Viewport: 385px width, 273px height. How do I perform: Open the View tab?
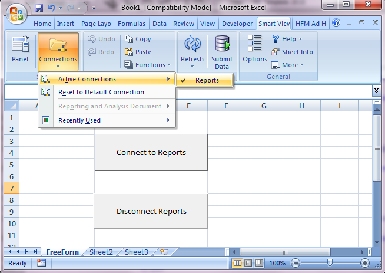(207, 24)
